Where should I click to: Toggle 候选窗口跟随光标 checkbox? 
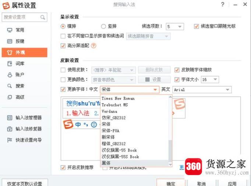click(197, 26)
